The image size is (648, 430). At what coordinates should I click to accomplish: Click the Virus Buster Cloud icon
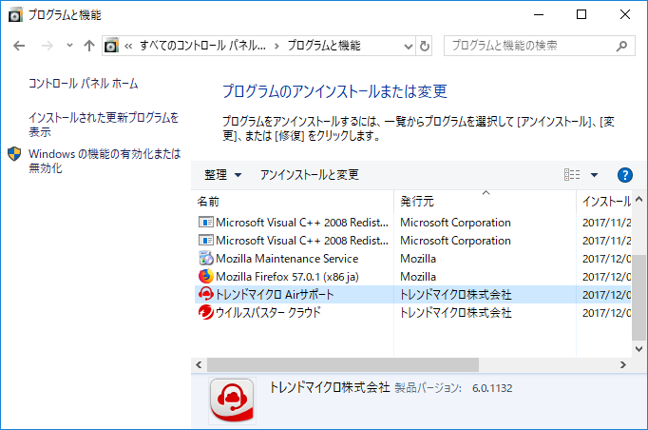(206, 313)
